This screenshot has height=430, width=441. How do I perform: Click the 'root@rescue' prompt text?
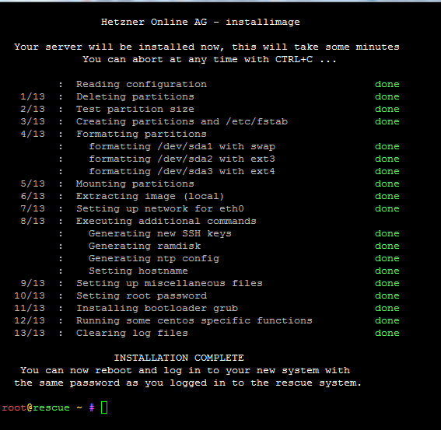(x=36, y=407)
